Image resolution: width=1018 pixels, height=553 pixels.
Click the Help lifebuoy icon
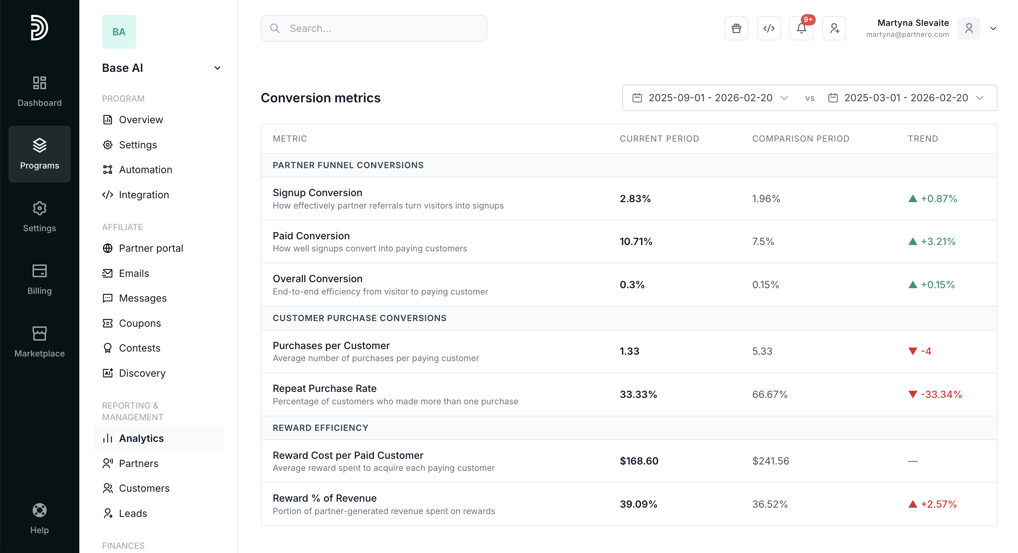click(40, 511)
